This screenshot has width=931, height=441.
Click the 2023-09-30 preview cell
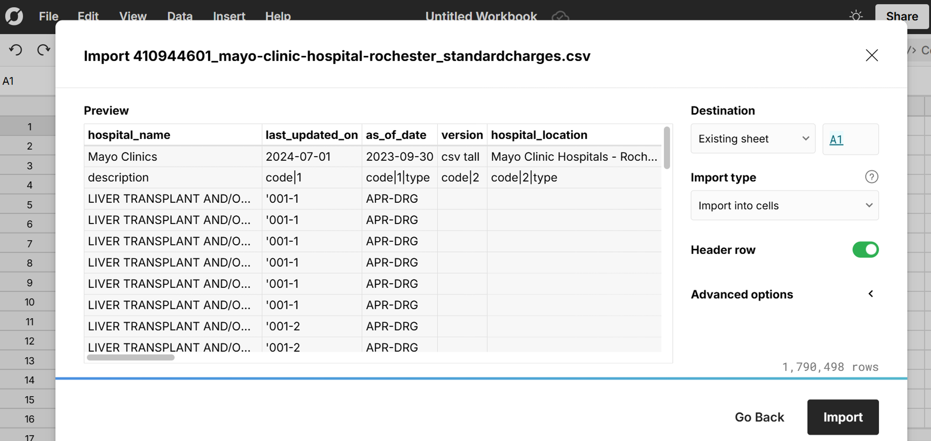coord(399,157)
